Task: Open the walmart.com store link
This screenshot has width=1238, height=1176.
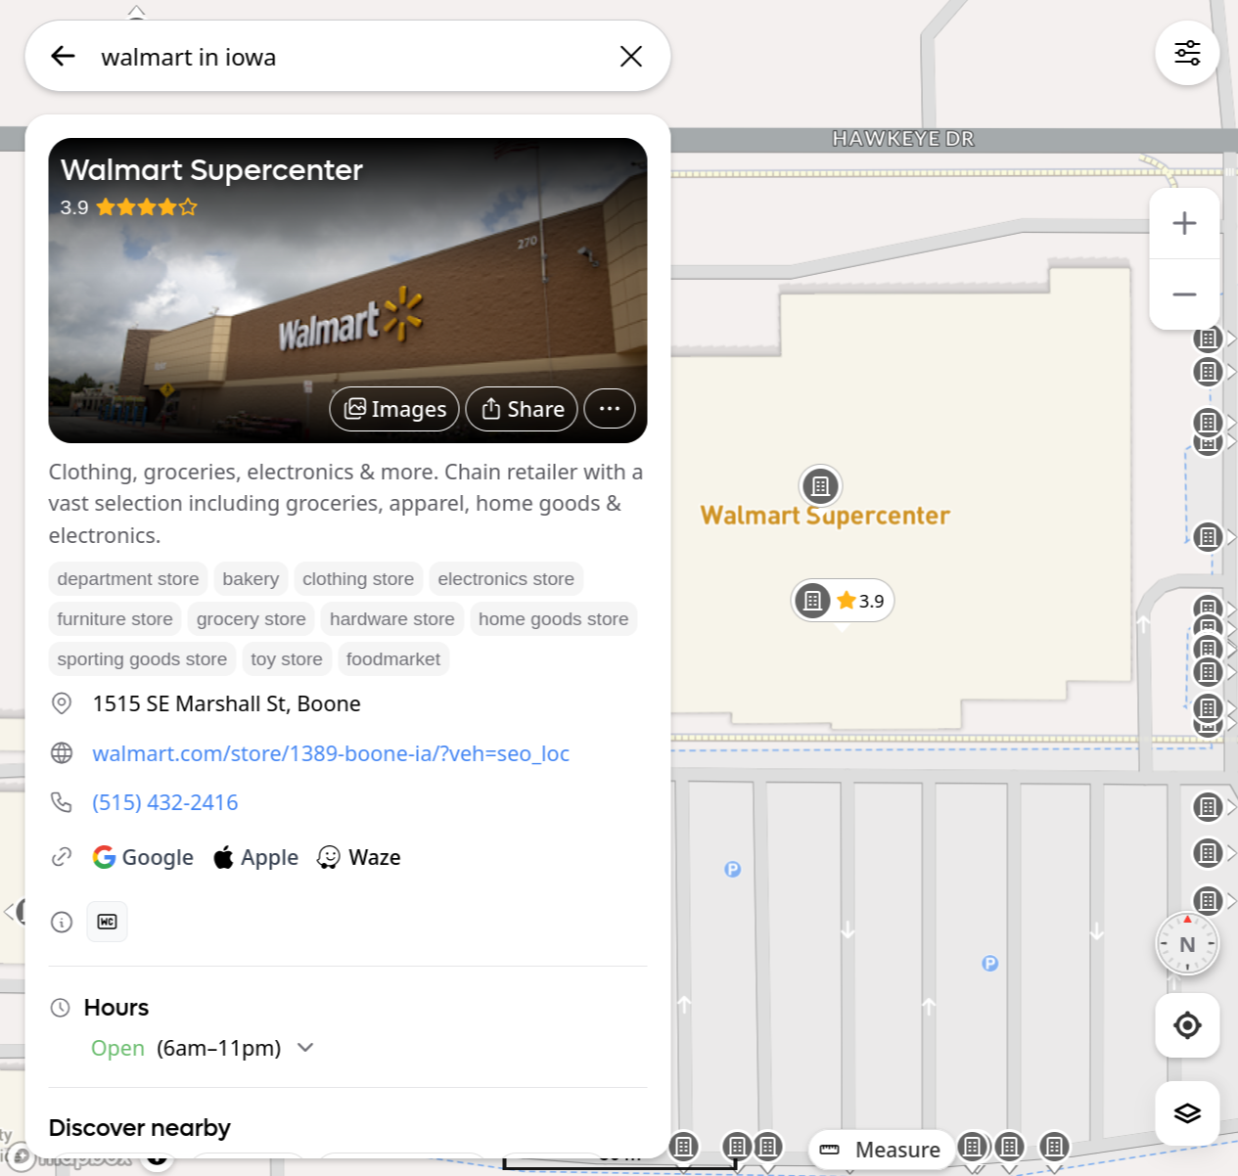Action: click(x=331, y=753)
